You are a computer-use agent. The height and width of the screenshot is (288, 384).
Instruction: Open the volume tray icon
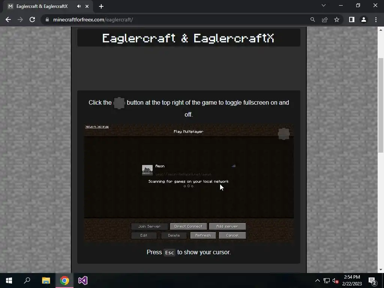coord(335,280)
